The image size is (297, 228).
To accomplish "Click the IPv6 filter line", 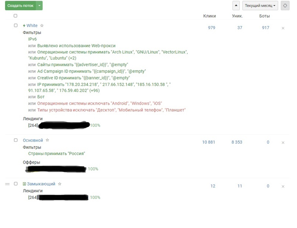I will click(32, 39).
